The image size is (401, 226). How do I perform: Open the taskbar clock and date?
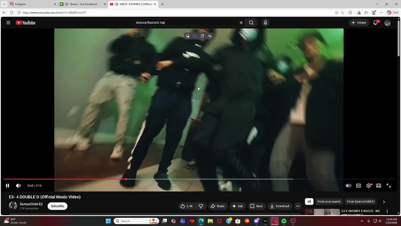click(x=392, y=221)
